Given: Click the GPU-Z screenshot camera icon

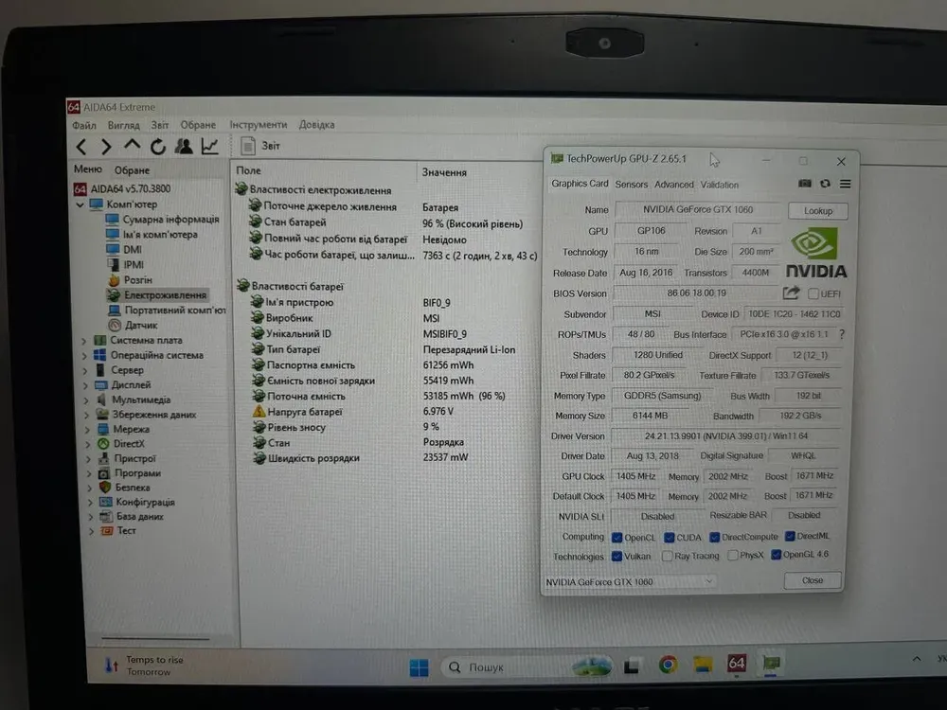Looking at the screenshot, I should tap(805, 184).
